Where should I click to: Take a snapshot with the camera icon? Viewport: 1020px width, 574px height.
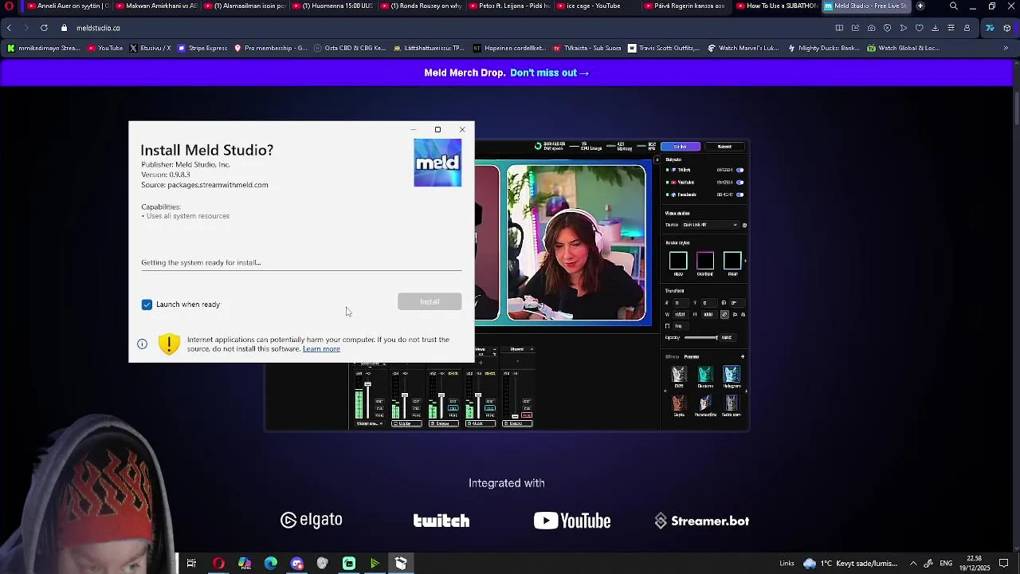click(x=871, y=28)
